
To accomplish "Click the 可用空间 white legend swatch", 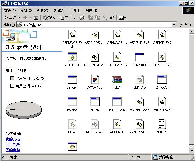I will pos(12,86).
